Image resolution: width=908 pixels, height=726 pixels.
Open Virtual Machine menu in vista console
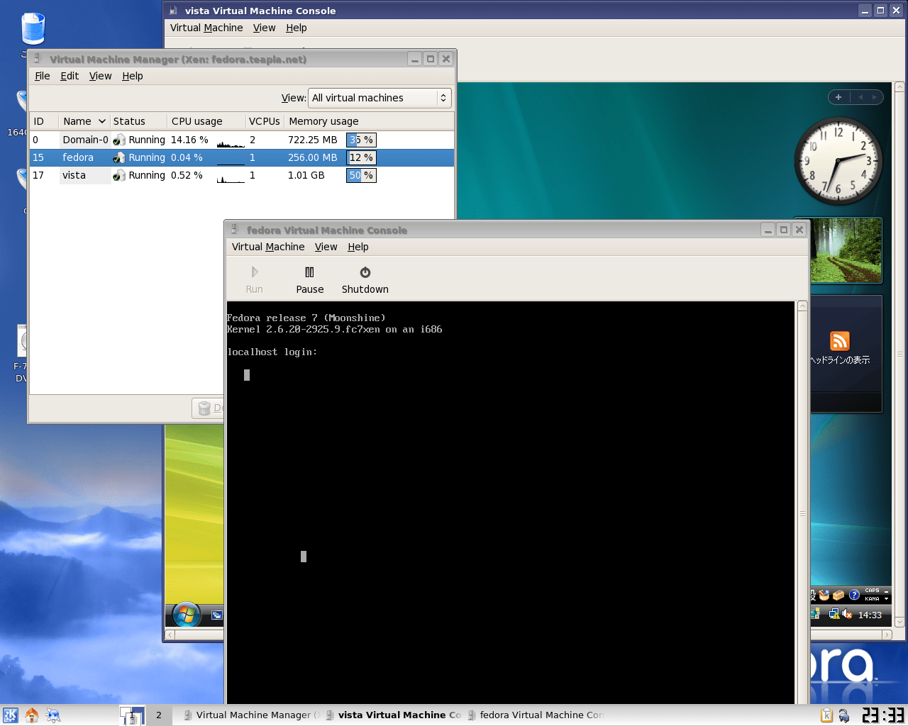[206, 28]
